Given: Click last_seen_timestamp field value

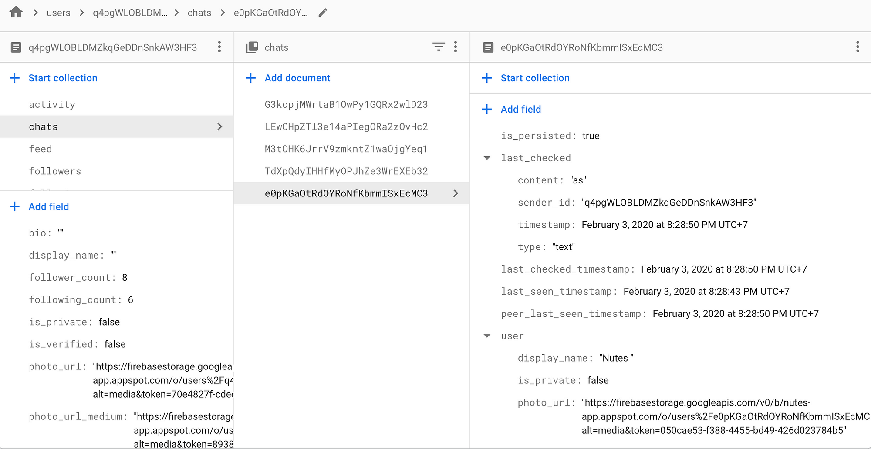Looking at the screenshot, I should (706, 291).
